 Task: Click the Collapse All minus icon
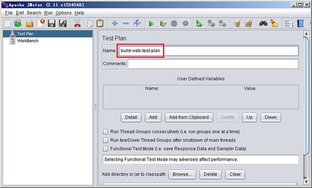pyautogui.click(x=126, y=23)
